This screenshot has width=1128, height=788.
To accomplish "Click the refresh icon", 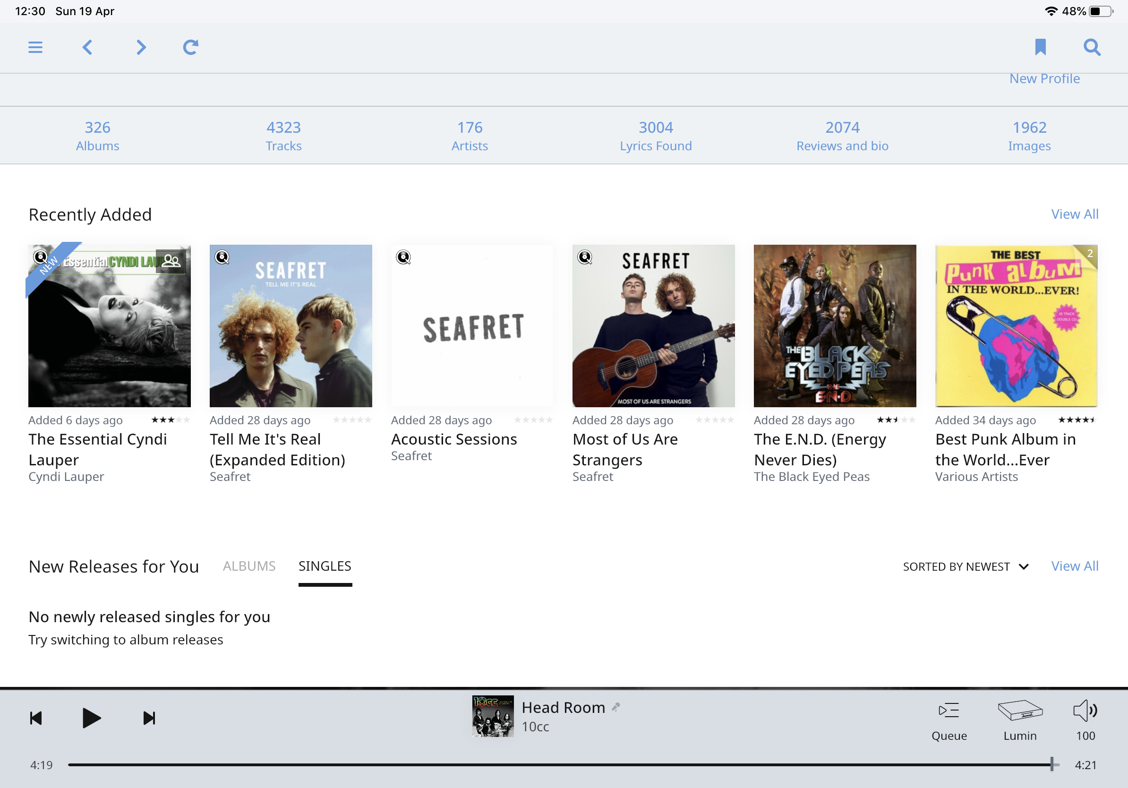I will [191, 47].
